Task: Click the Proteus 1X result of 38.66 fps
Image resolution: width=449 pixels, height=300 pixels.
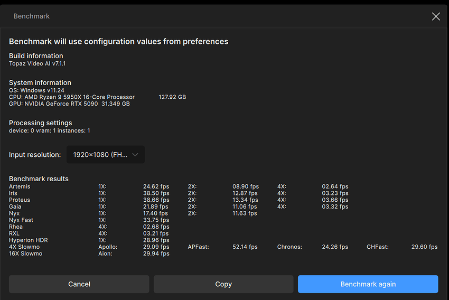Action: [x=156, y=200]
